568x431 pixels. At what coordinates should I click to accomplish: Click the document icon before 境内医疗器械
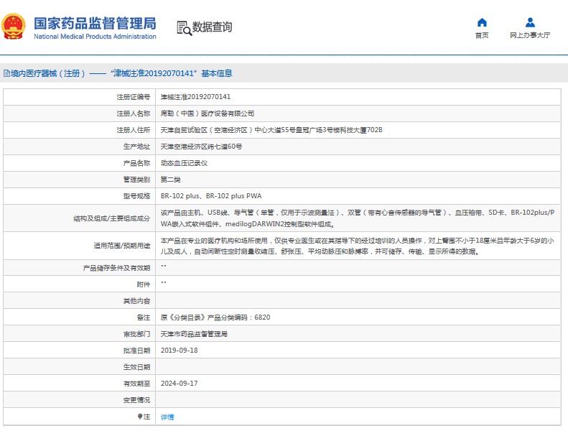click(x=6, y=73)
